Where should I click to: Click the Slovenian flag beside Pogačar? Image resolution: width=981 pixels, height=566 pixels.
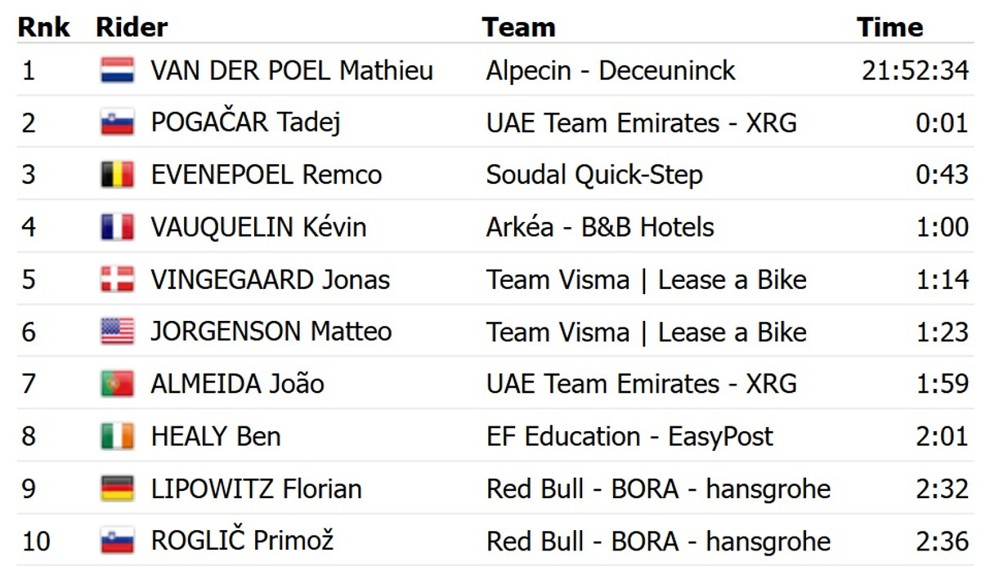tap(117, 123)
